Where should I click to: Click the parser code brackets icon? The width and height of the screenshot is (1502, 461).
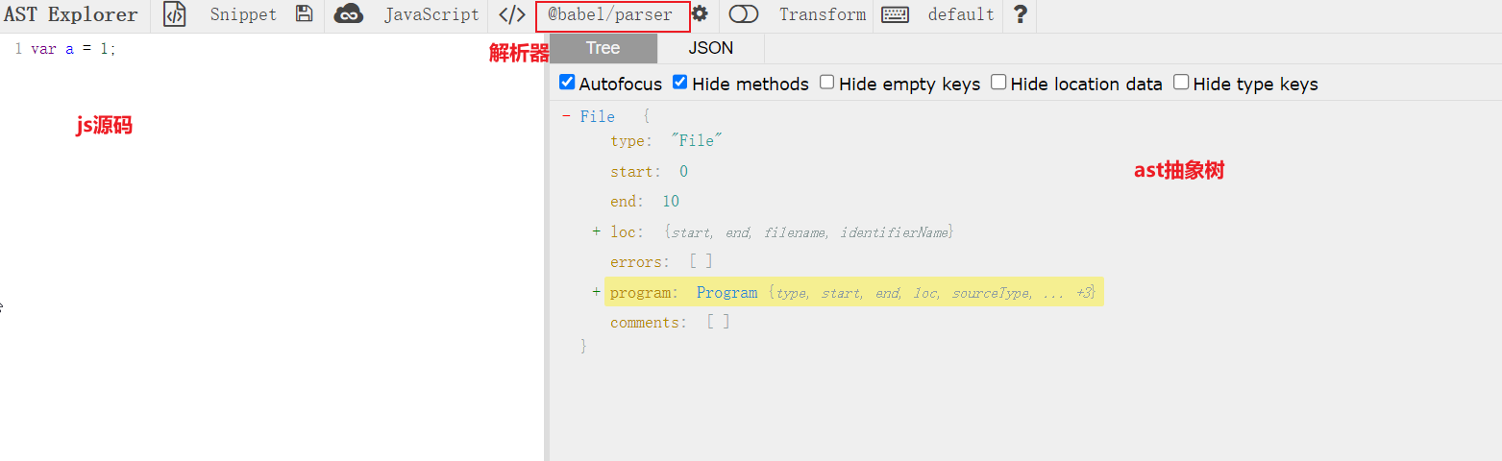tap(512, 14)
